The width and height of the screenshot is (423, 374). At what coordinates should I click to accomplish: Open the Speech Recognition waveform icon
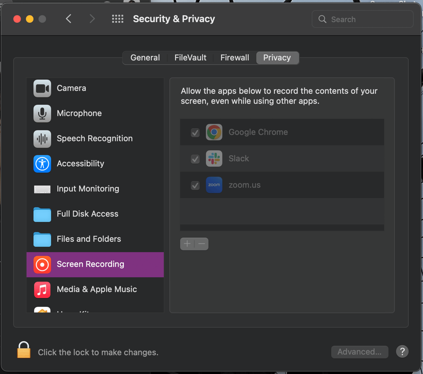click(x=42, y=138)
